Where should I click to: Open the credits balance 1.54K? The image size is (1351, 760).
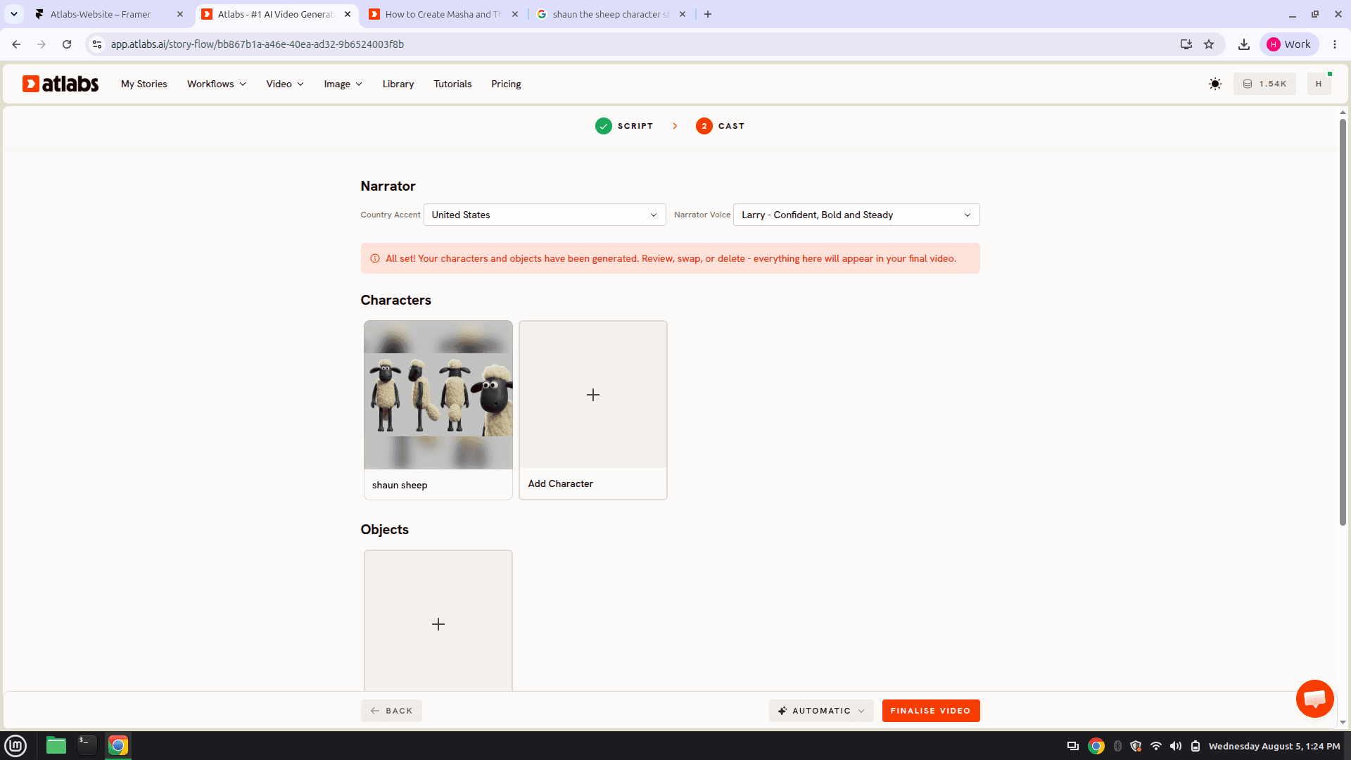1264,84
